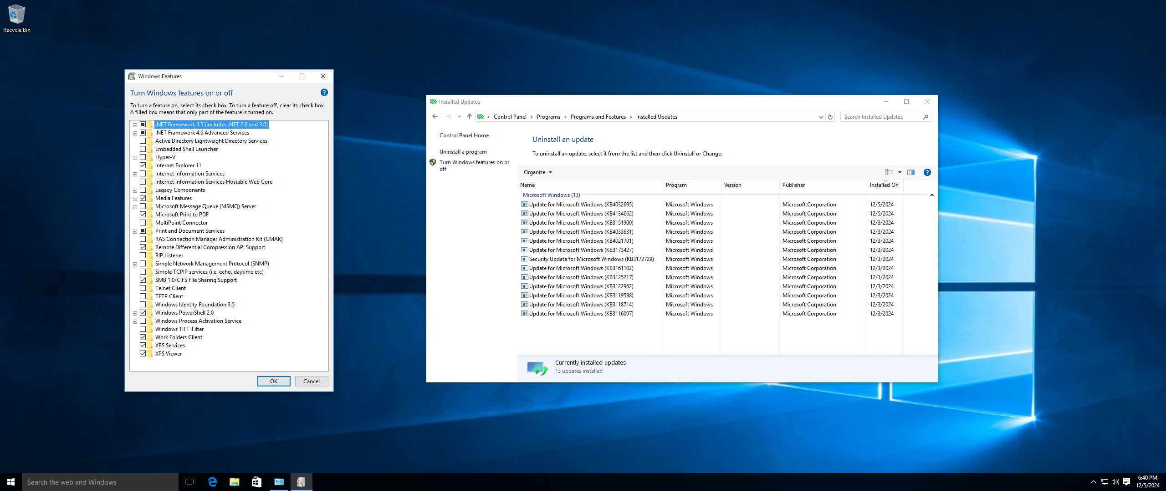Expand Windows PowerShell 2.0 node
The height and width of the screenshot is (491, 1166).
point(135,313)
